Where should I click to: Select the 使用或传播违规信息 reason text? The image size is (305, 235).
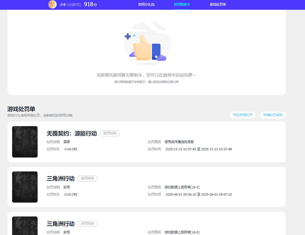(x=179, y=142)
